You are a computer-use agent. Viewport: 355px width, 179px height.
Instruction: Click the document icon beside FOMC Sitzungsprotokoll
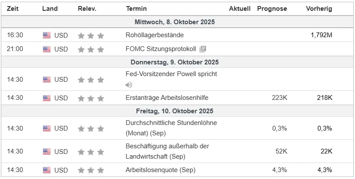point(203,49)
